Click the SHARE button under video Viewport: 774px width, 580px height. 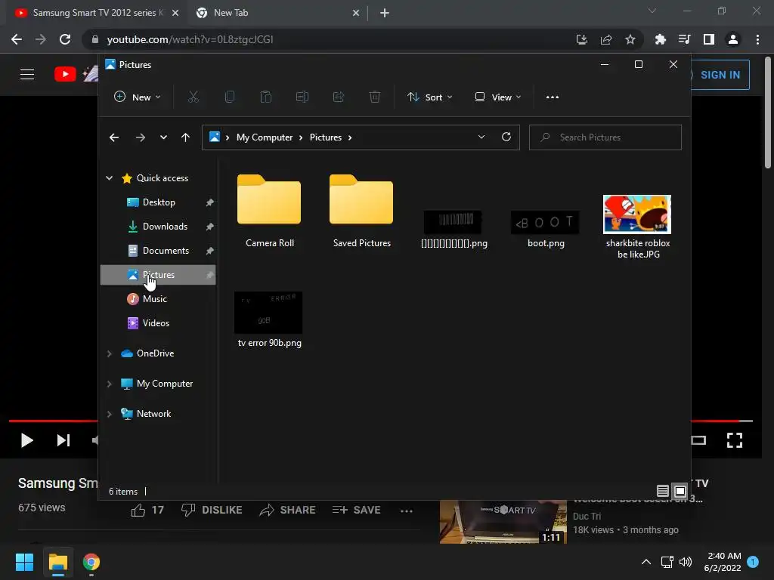pyautogui.click(x=288, y=510)
